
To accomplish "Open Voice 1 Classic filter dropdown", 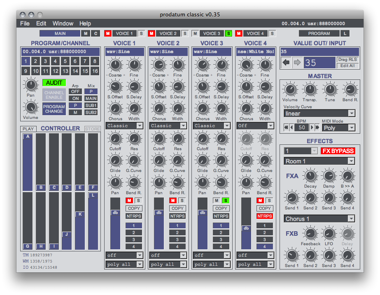I will click(x=124, y=125).
